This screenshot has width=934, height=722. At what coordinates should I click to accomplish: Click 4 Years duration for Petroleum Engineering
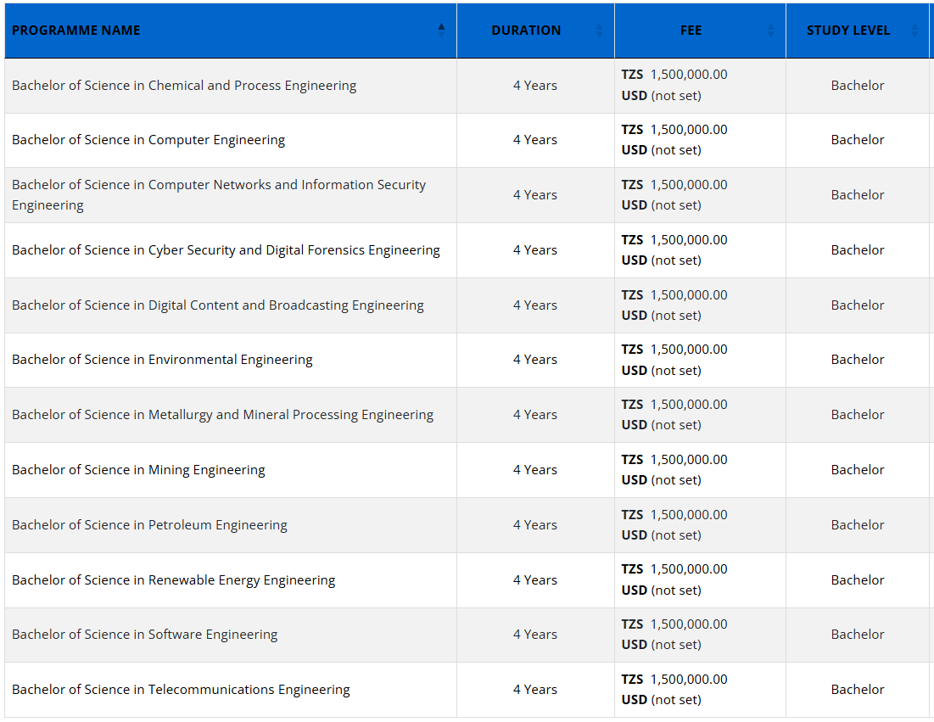click(x=535, y=525)
